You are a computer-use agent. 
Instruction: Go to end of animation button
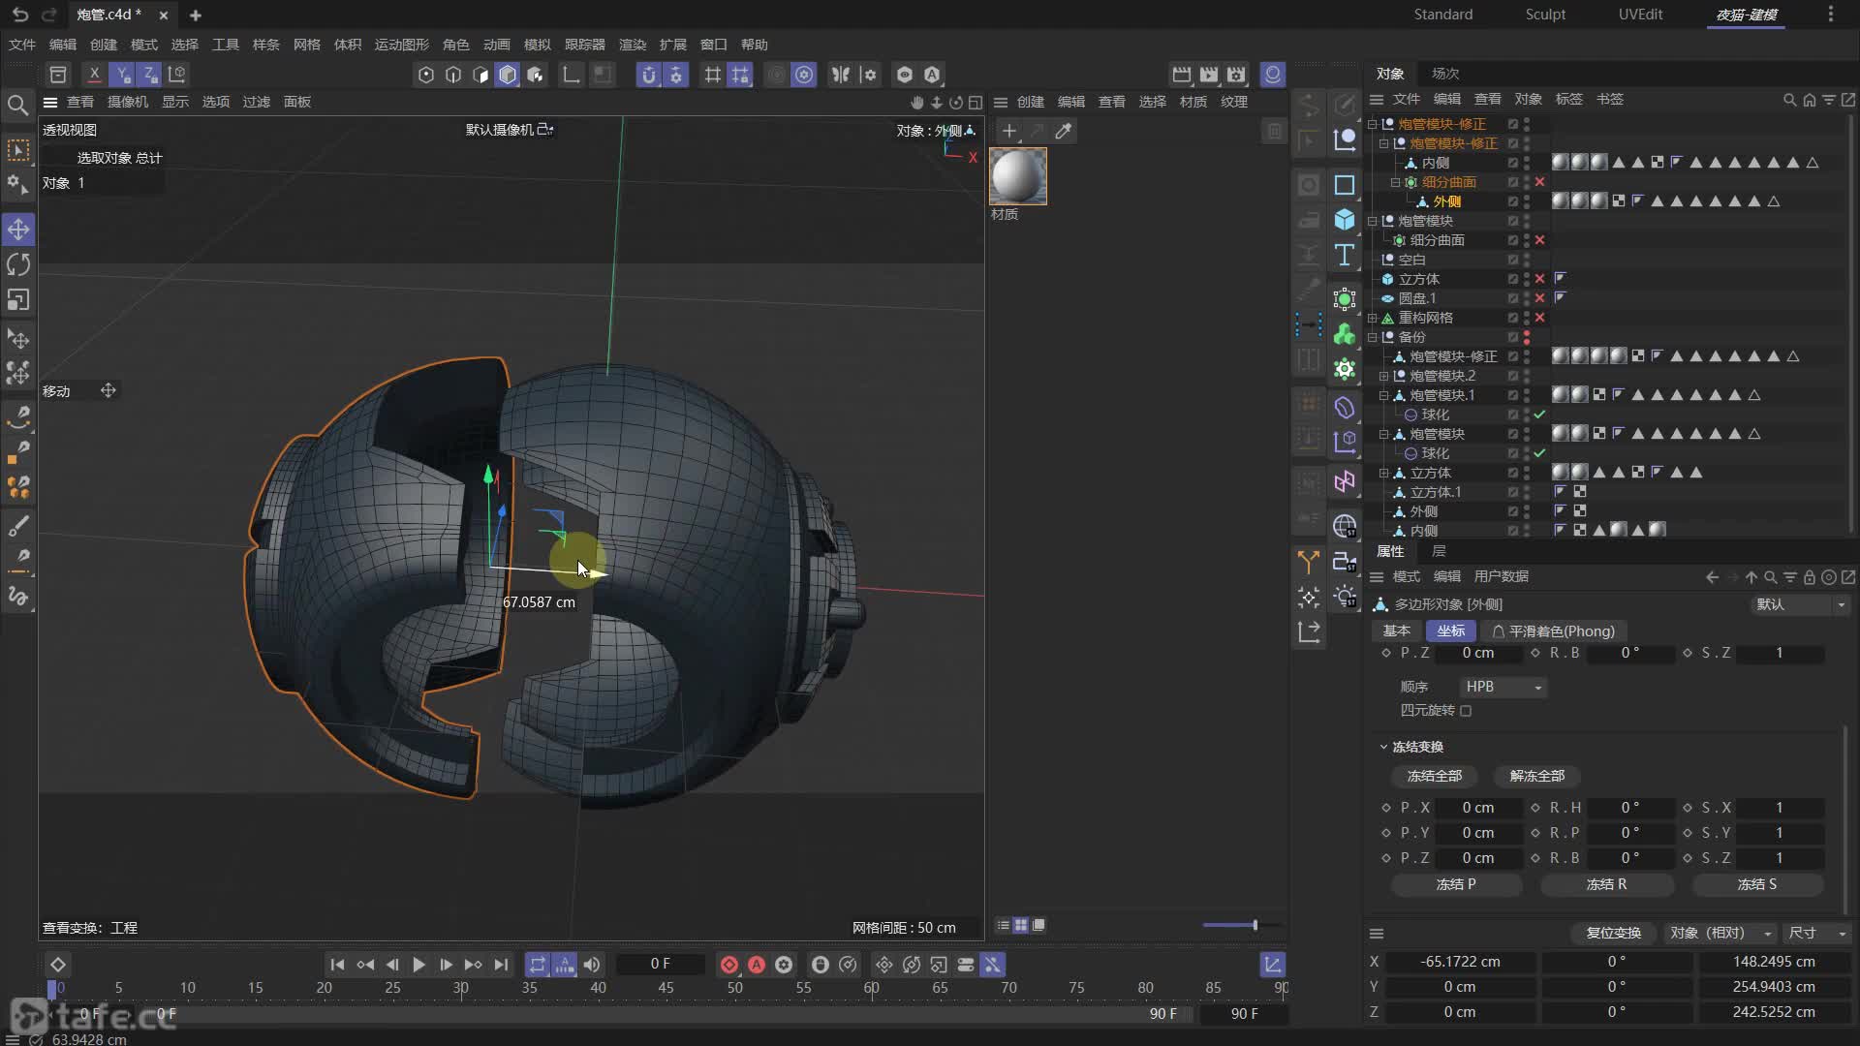pos(501,965)
